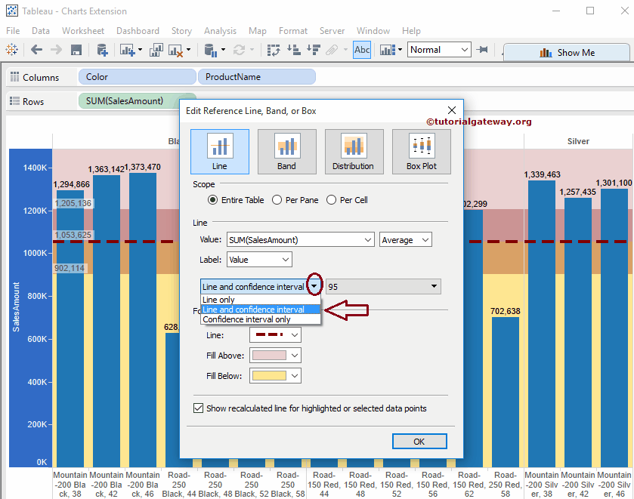
Task: Select the Box Plot reference type icon
Action: pos(421,151)
